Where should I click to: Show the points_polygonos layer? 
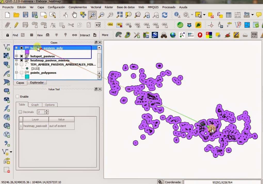point(21,73)
